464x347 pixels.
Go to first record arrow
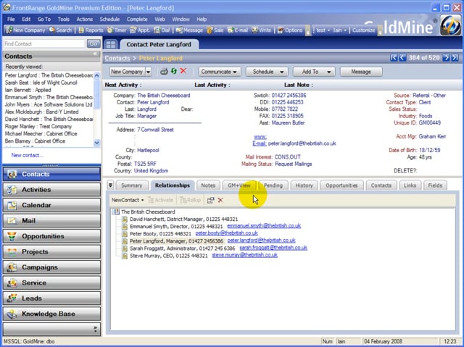[394, 58]
